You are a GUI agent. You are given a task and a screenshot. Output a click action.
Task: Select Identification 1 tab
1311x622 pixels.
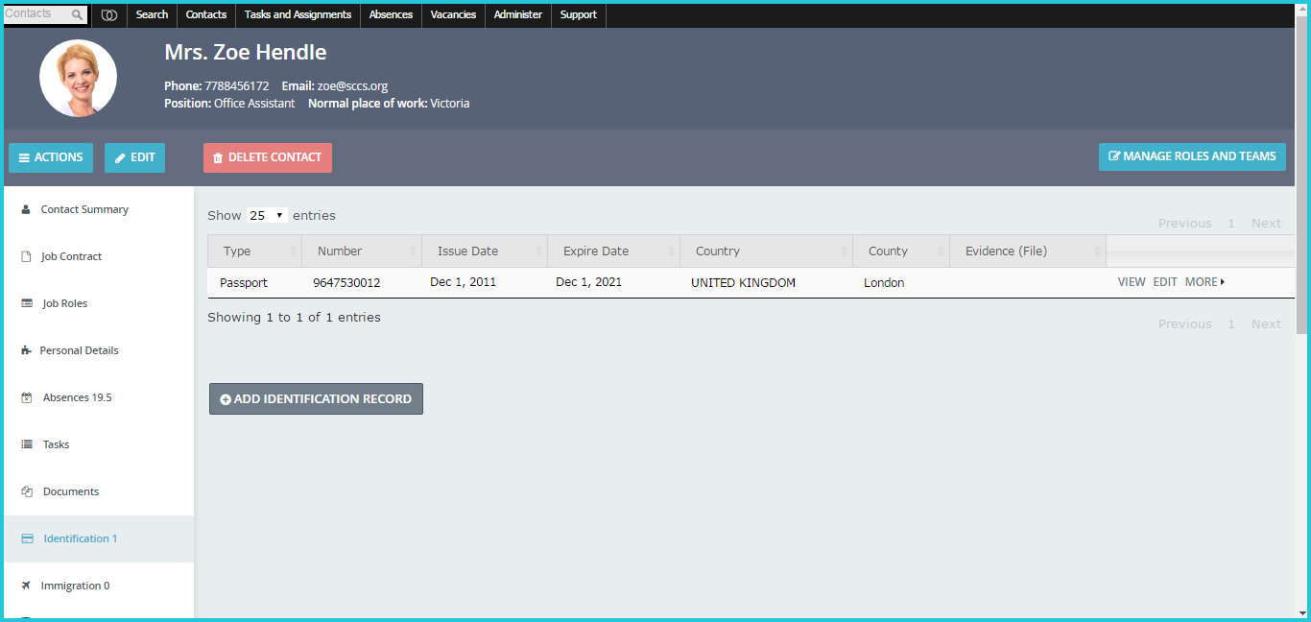point(99,538)
